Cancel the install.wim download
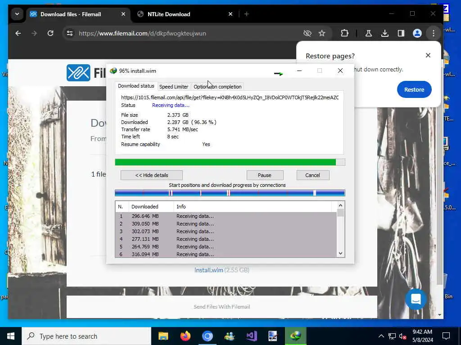The height and width of the screenshot is (345, 461). [312, 175]
